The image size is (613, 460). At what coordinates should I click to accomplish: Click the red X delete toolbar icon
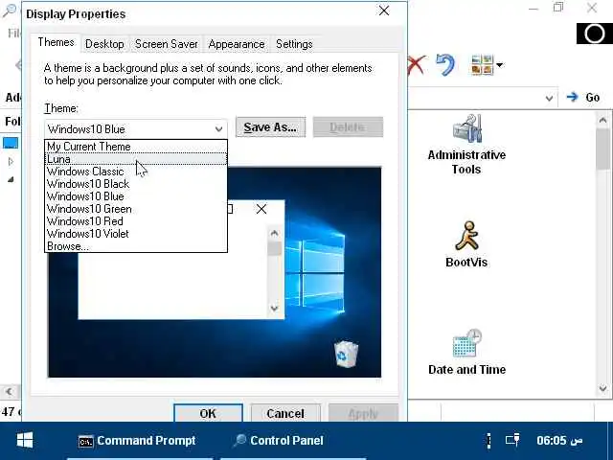(x=417, y=65)
